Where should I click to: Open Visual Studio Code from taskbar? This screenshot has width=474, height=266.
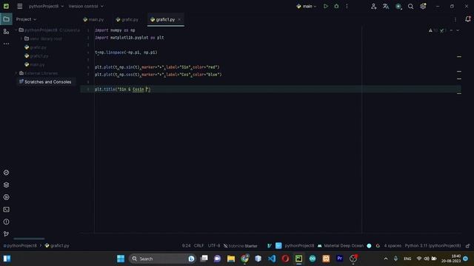coord(272,259)
